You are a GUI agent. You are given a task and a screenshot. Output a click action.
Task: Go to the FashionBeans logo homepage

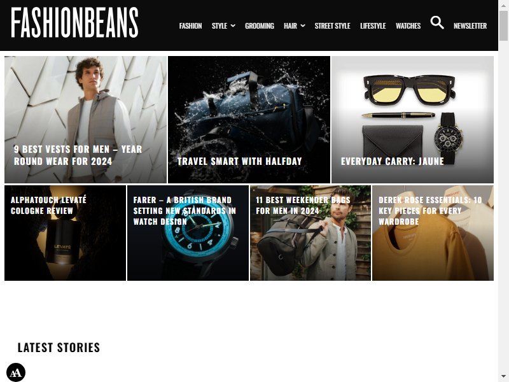pos(74,22)
